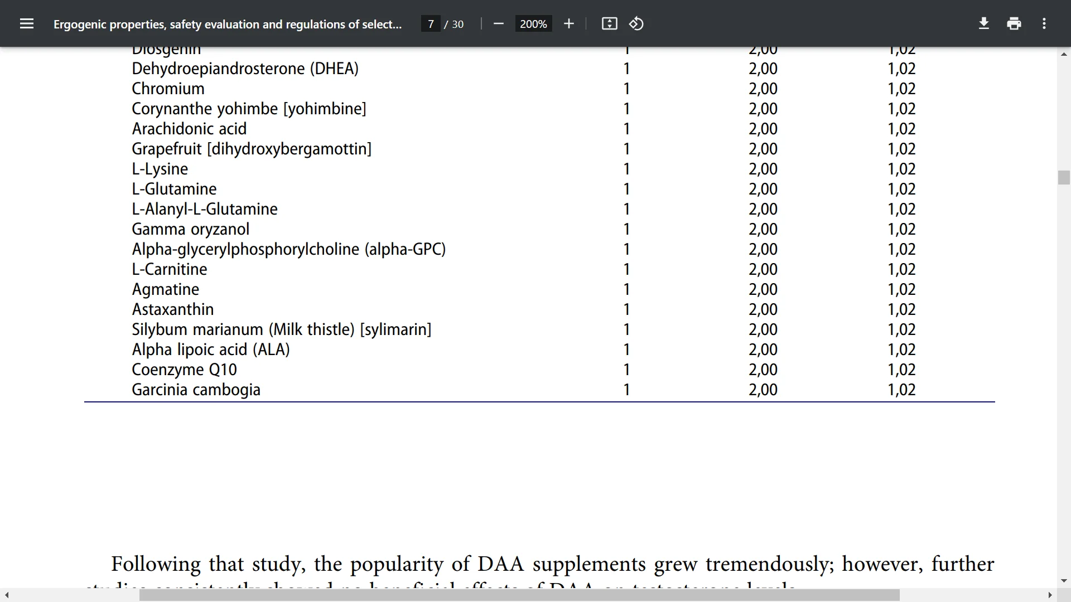Click the Chromium row text
The height and width of the screenshot is (602, 1071).
point(168,89)
